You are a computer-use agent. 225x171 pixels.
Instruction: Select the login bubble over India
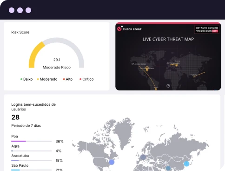[168, 168]
